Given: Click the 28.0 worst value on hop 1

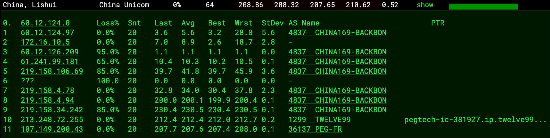Looking at the screenshot, I should click(x=244, y=33).
